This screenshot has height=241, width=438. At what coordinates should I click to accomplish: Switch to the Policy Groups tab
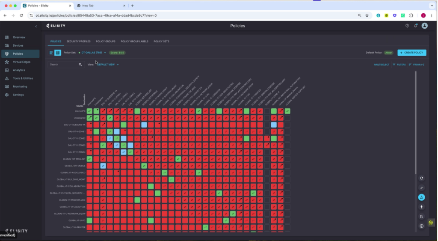(x=106, y=42)
